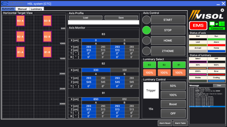The width and height of the screenshot is (227, 127).
Task: Click the magenta 200% luminary swatch
Action: click(x=198, y=75)
